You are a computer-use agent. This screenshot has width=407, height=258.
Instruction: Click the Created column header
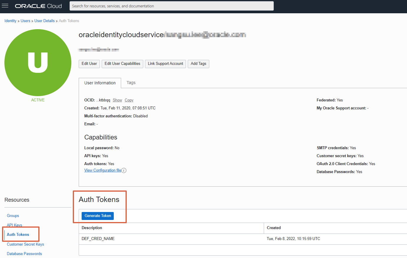point(335,228)
